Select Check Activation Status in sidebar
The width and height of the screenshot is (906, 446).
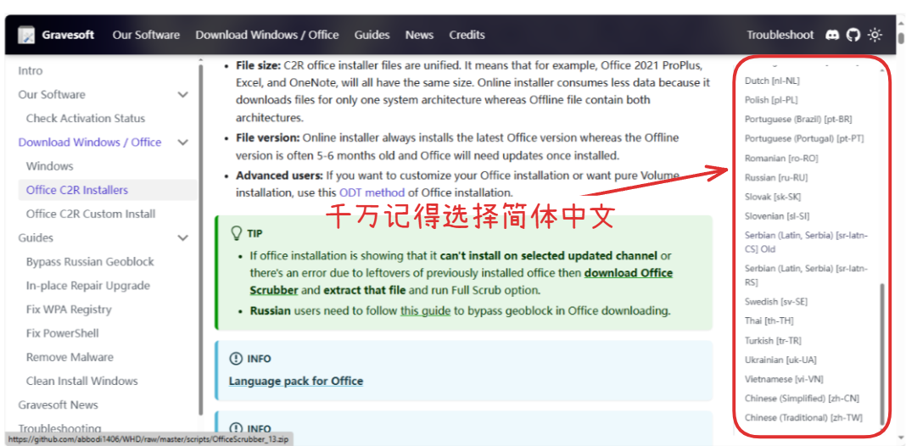86,119
